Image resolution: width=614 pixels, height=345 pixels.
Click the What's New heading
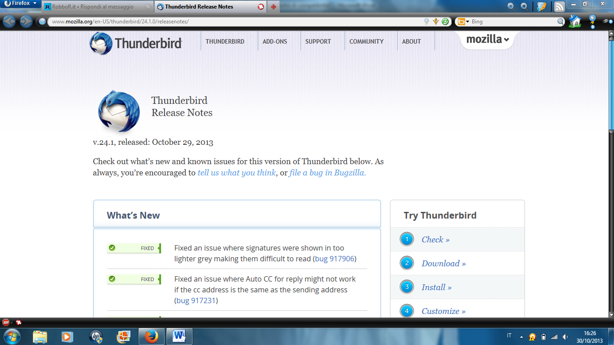click(x=133, y=215)
